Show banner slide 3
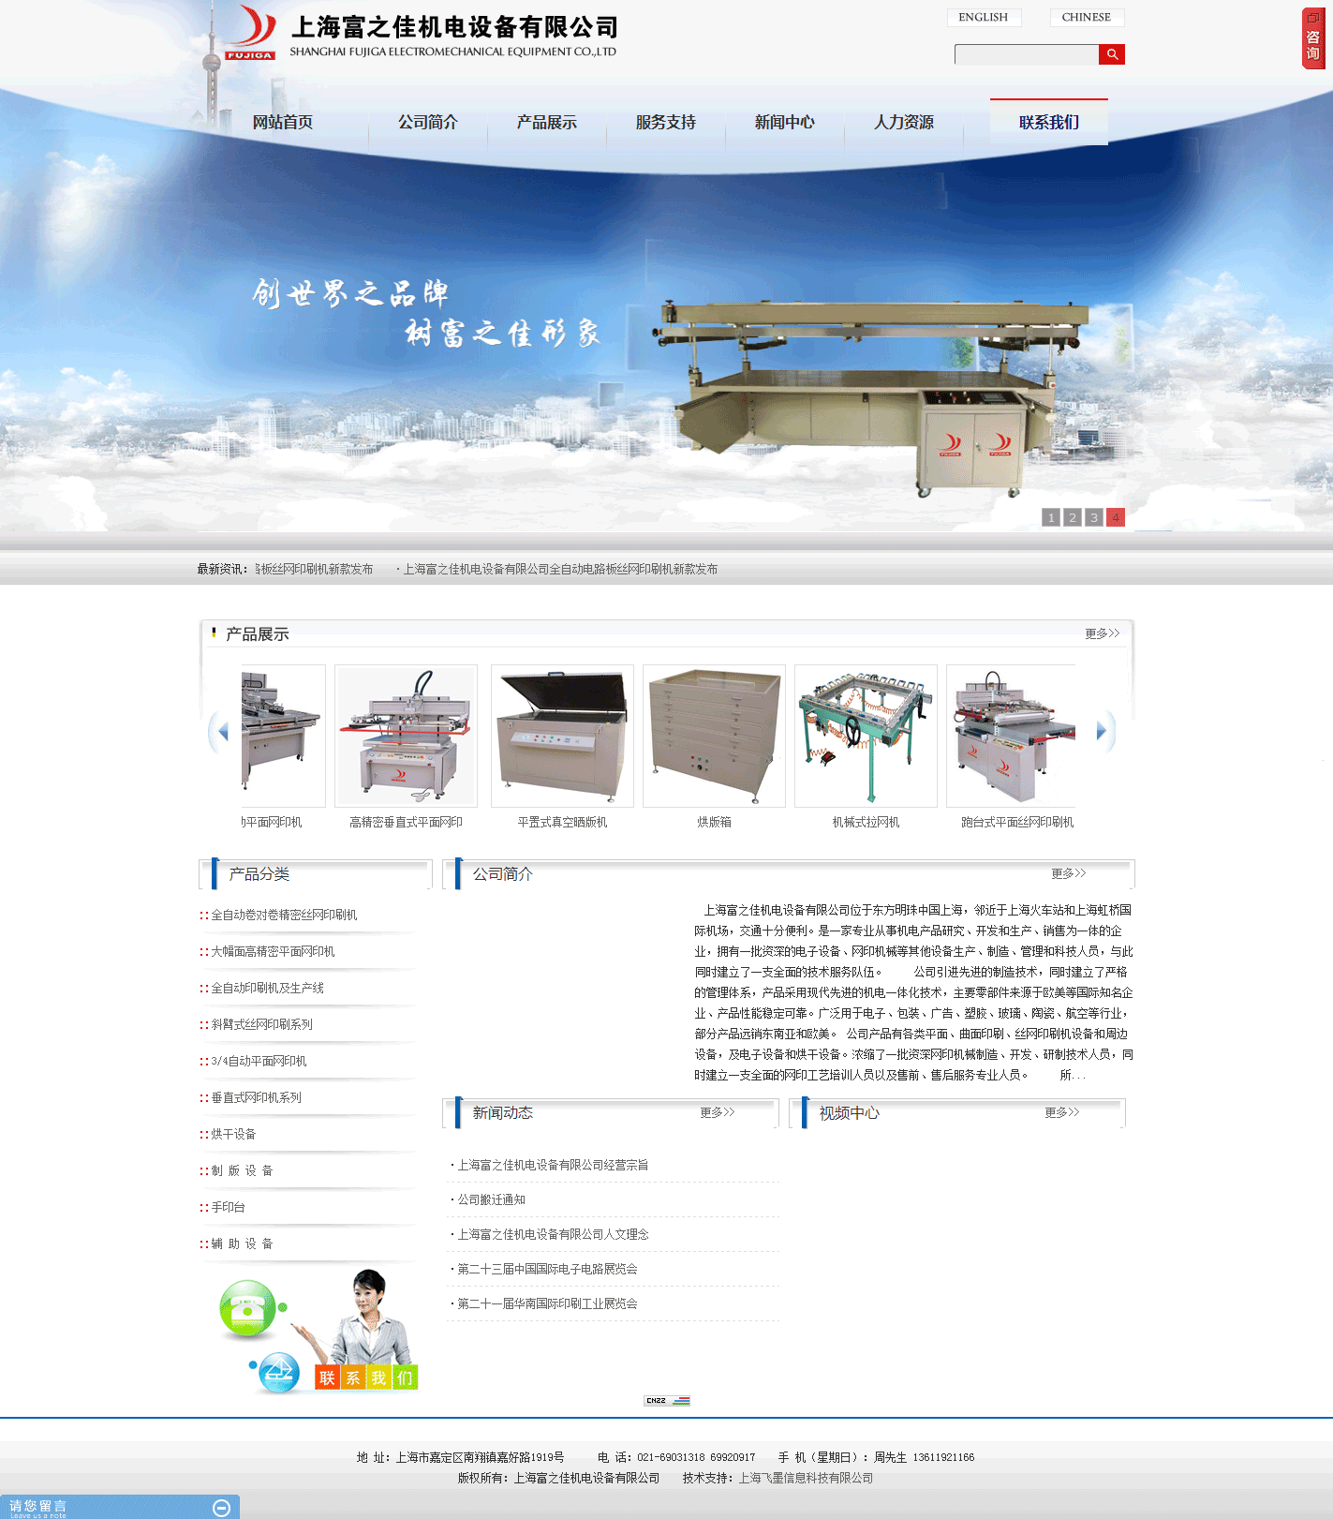Screen dimensions: 1333x1519 coord(1094,517)
